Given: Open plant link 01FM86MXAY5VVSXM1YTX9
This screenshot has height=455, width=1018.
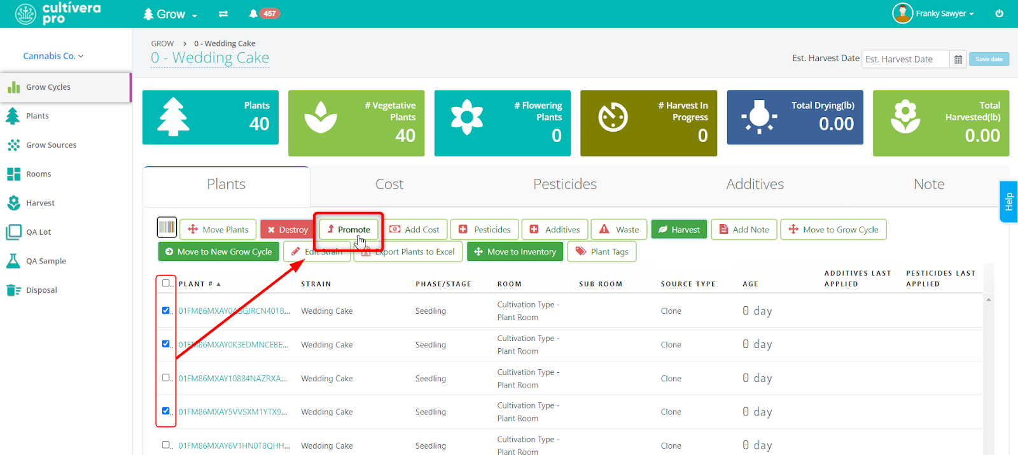Looking at the screenshot, I should click(x=233, y=412).
